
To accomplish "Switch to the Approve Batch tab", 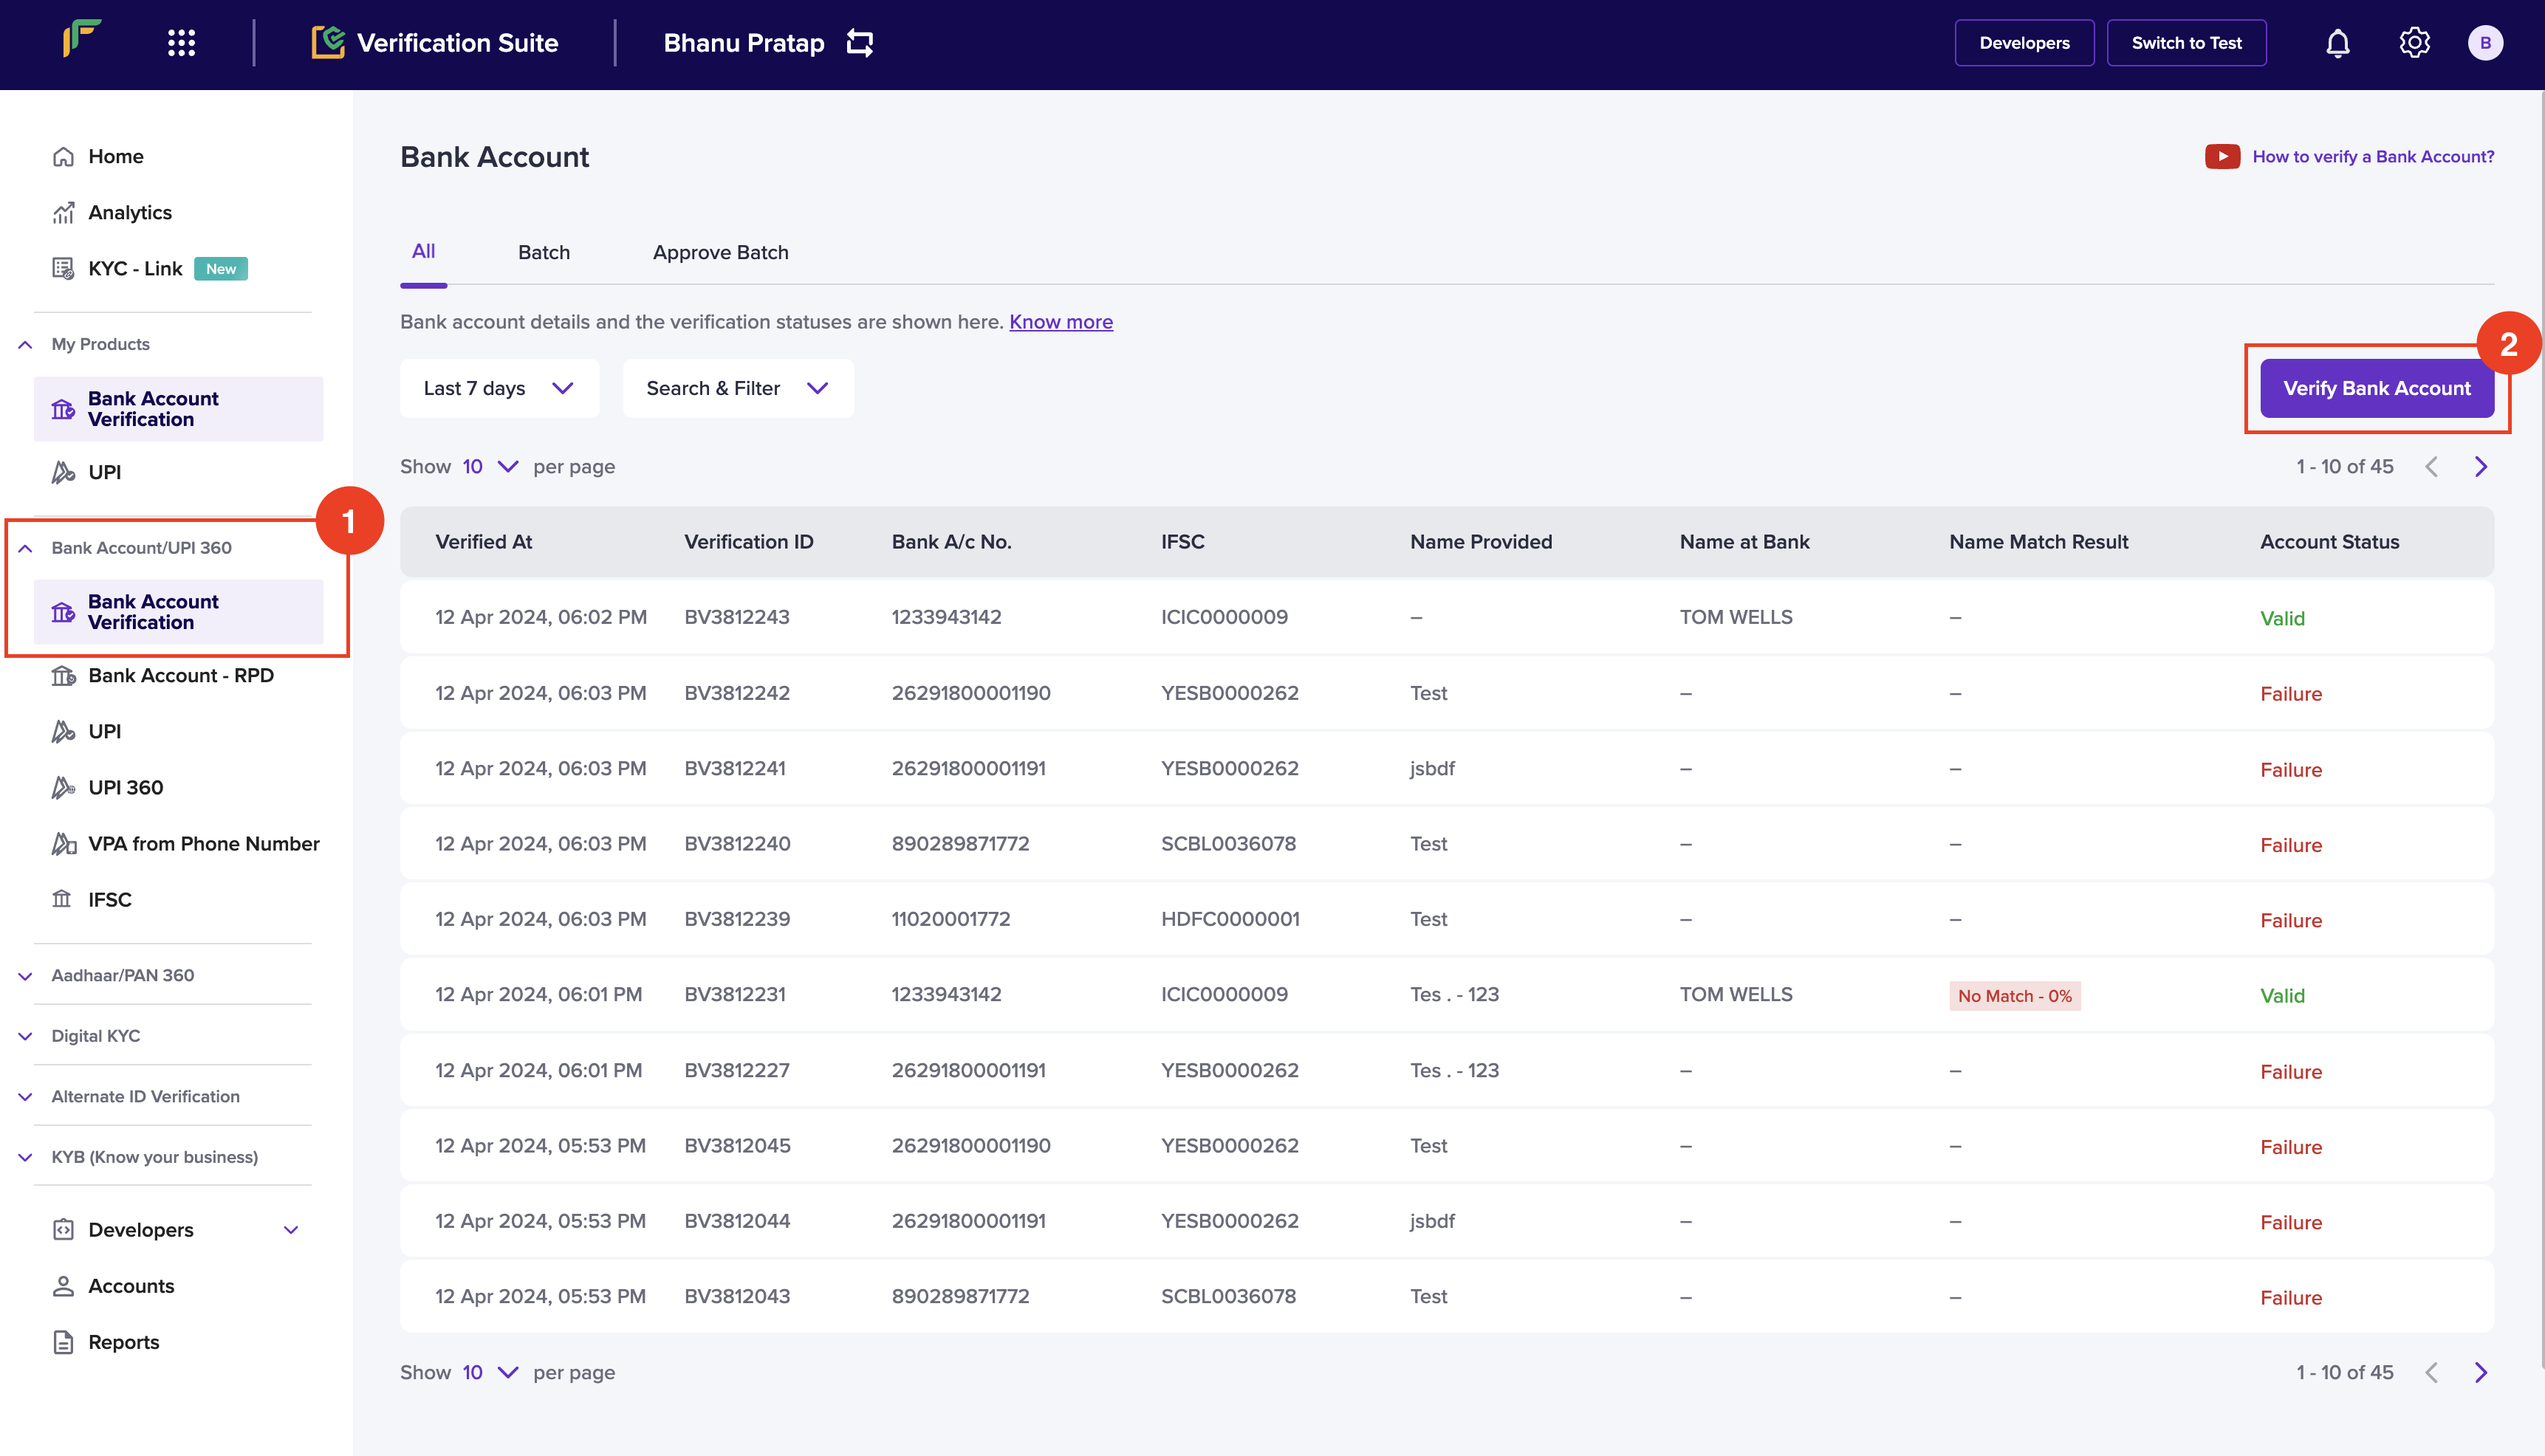I will (720, 252).
